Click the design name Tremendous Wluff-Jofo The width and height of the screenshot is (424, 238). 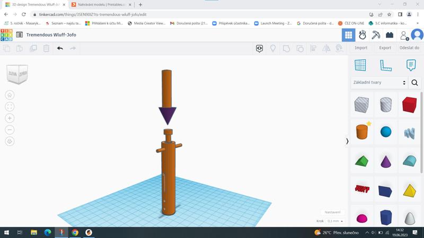51,35
